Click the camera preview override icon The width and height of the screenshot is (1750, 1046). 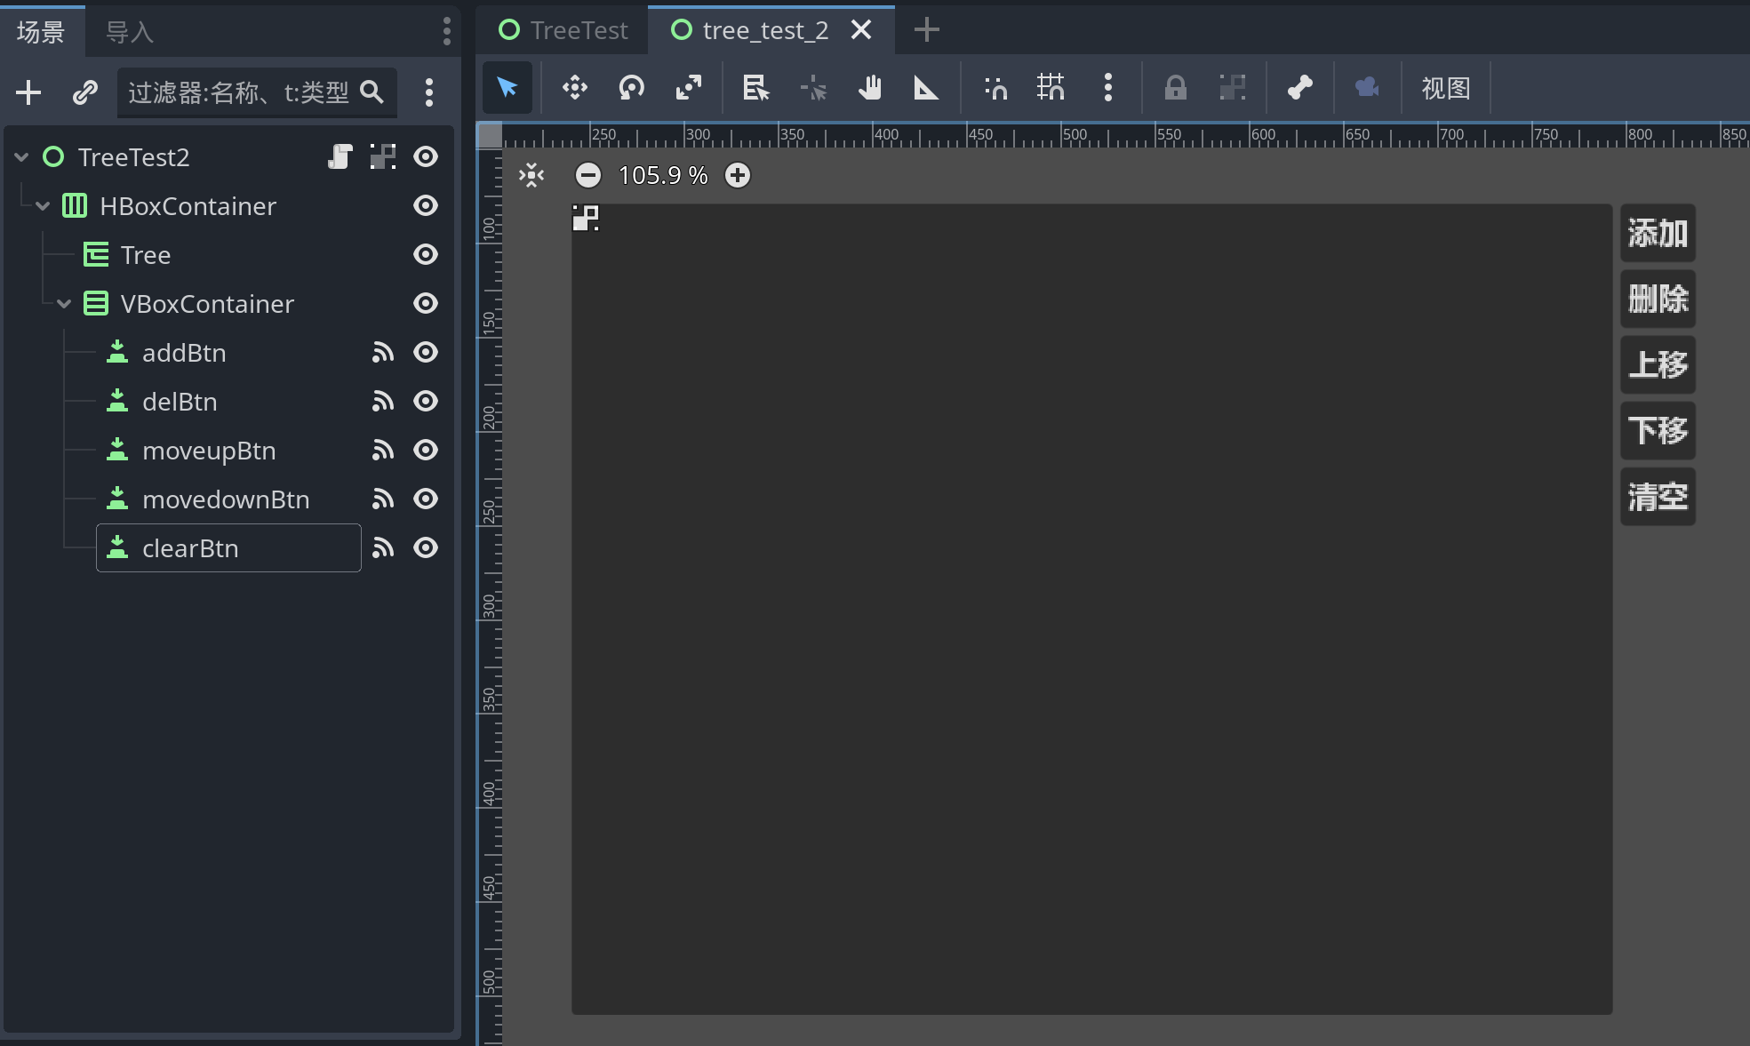1368,87
